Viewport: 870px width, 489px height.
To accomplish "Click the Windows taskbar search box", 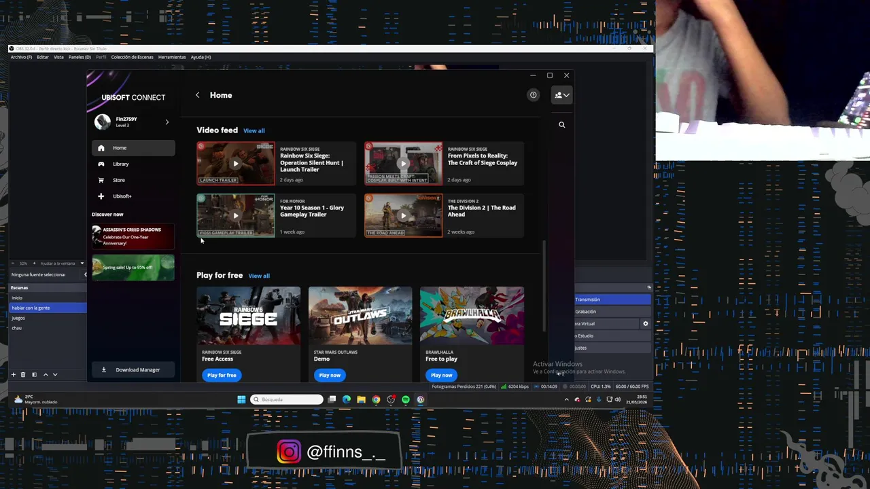I will [x=287, y=399].
